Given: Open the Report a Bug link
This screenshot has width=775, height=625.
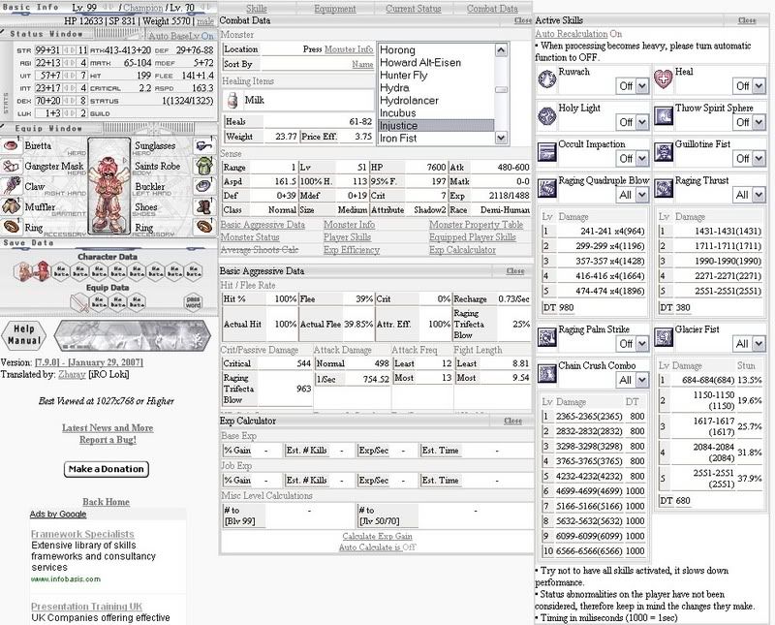Looking at the screenshot, I should (108, 440).
